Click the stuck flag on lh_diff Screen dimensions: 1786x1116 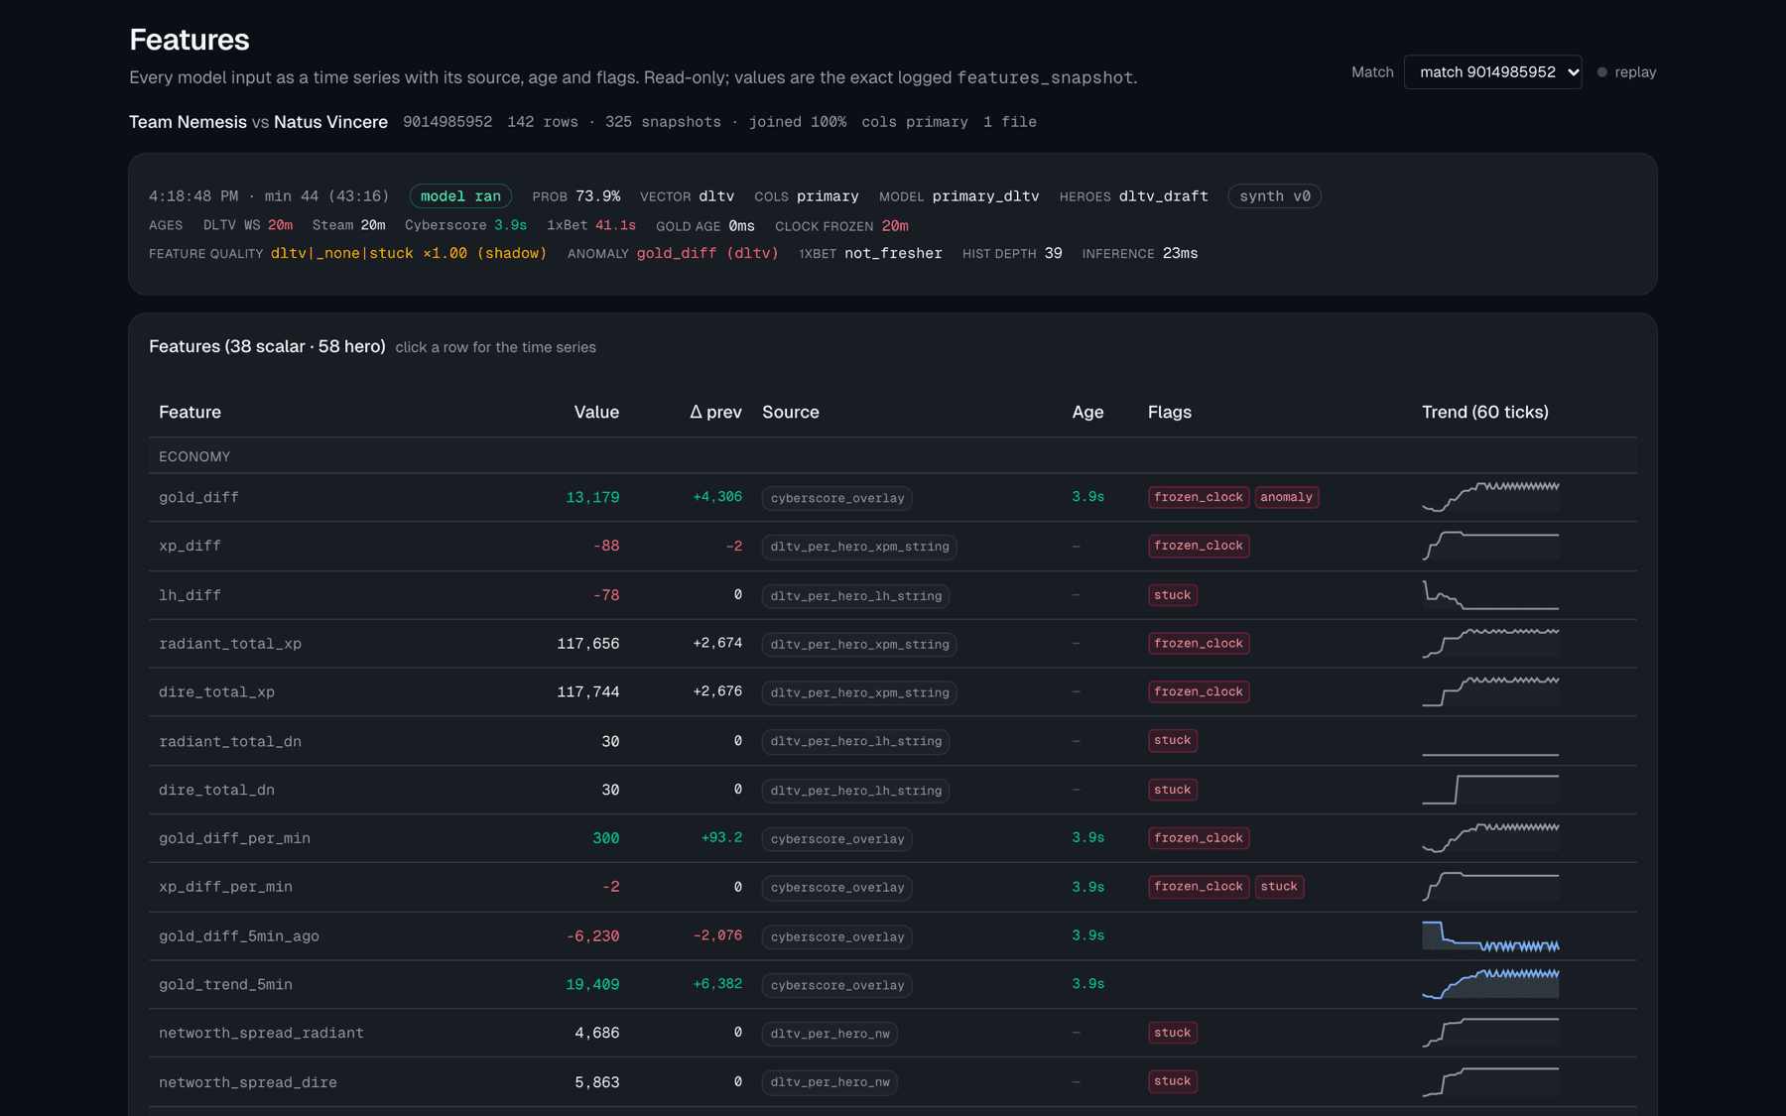point(1172,595)
